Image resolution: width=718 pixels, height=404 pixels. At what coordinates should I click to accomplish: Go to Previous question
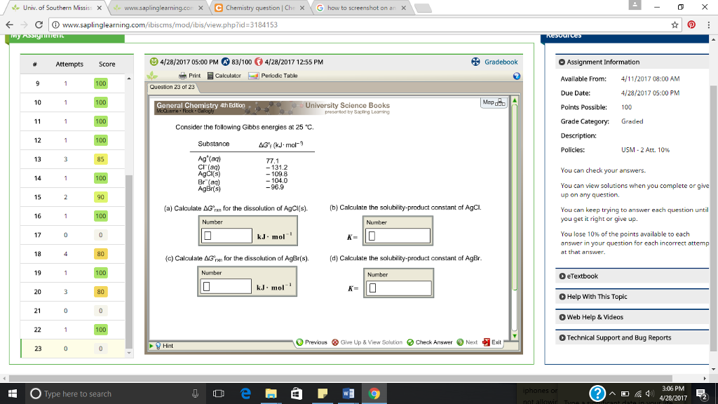[311, 342]
